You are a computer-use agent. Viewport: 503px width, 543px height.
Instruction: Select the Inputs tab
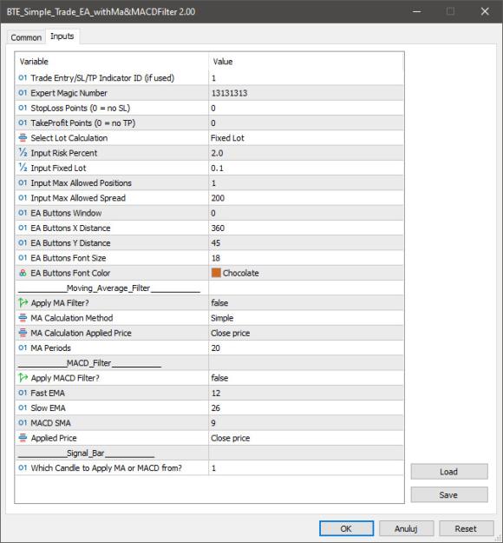[x=62, y=36]
